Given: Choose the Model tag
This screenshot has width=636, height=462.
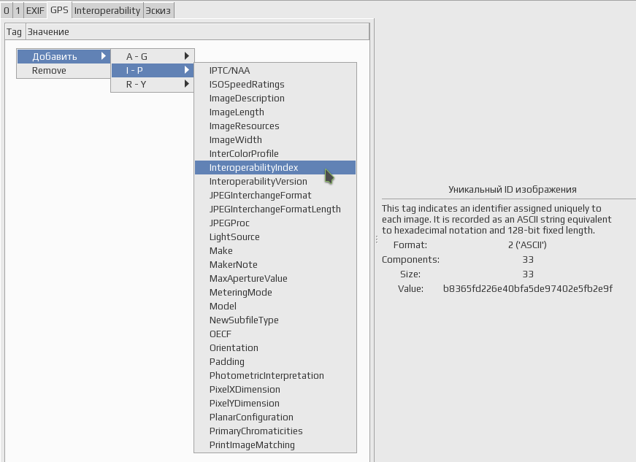Looking at the screenshot, I should 275,306.
